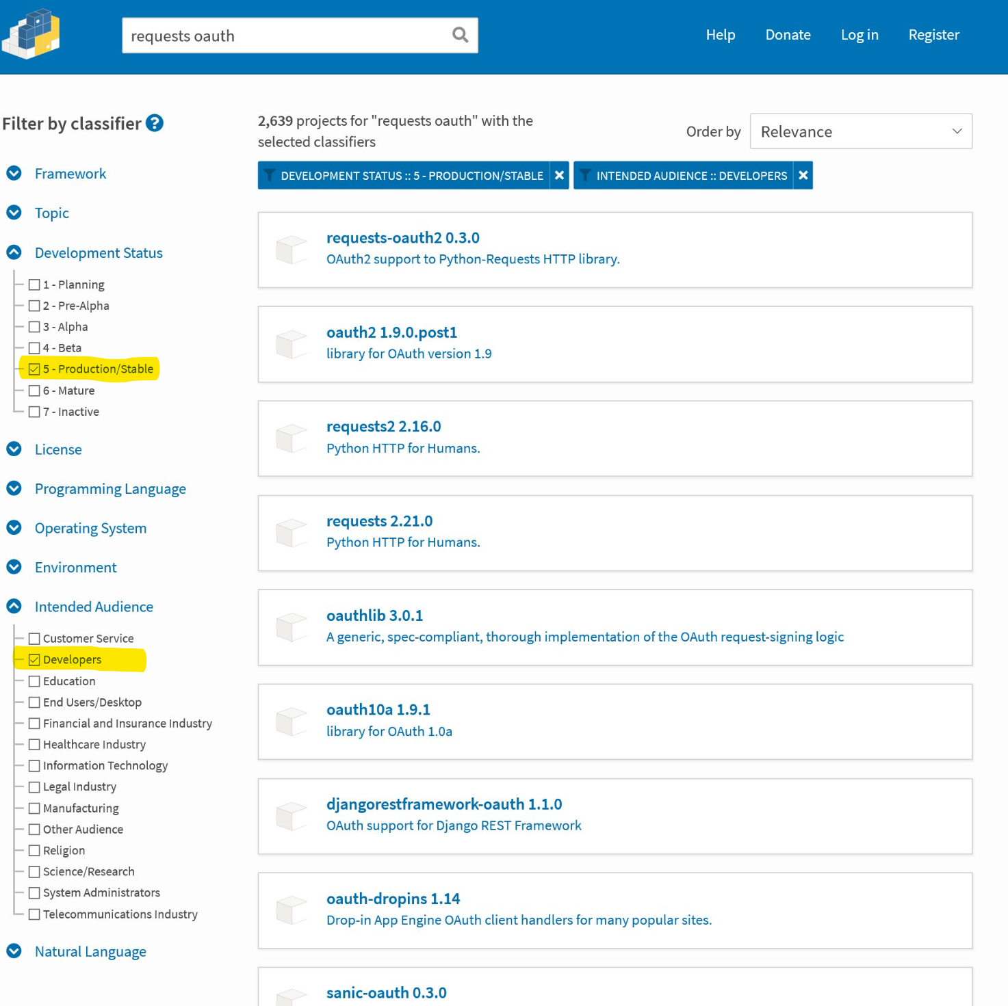
Task: Click package icon beside requests2 2.16.0
Action: click(292, 438)
